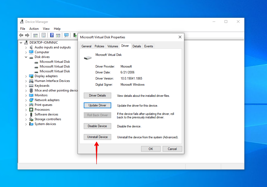Click the blue Help question mark icon
267x187 pixels.
tap(52, 35)
